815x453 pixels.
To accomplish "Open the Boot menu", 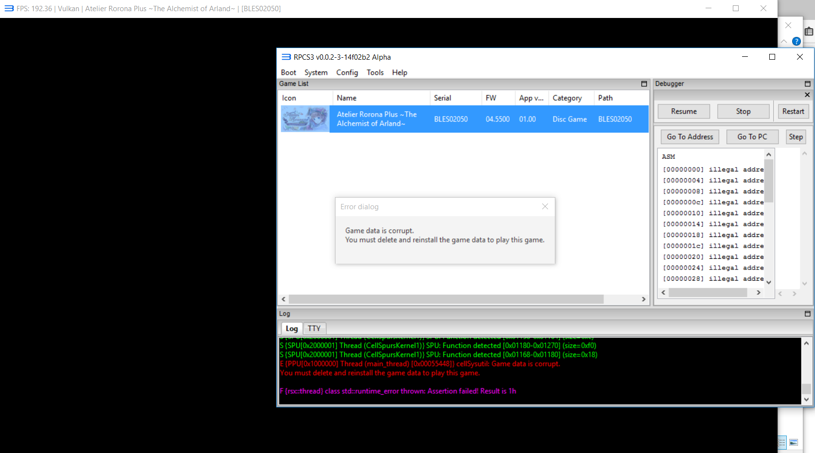I will pyautogui.click(x=288, y=72).
